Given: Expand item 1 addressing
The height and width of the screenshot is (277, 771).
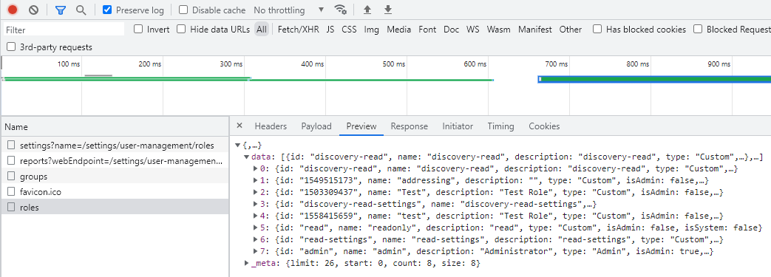Looking at the screenshot, I should [x=255, y=181].
